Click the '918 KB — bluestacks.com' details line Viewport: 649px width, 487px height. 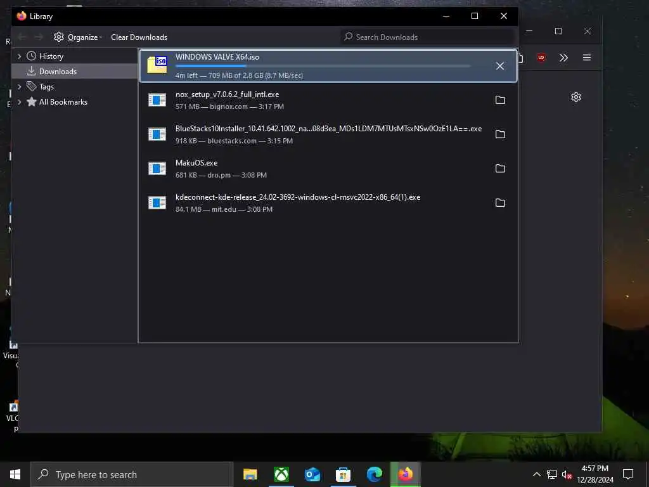(235, 141)
